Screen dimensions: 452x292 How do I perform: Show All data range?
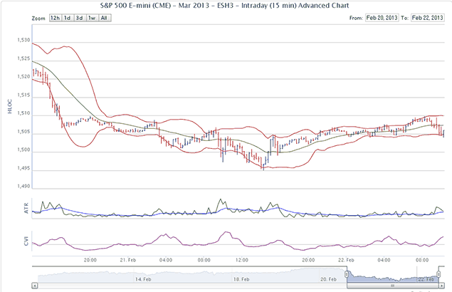(105, 18)
